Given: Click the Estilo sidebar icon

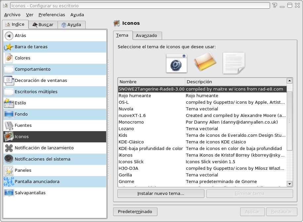Looking at the screenshot, I should 9,103.
